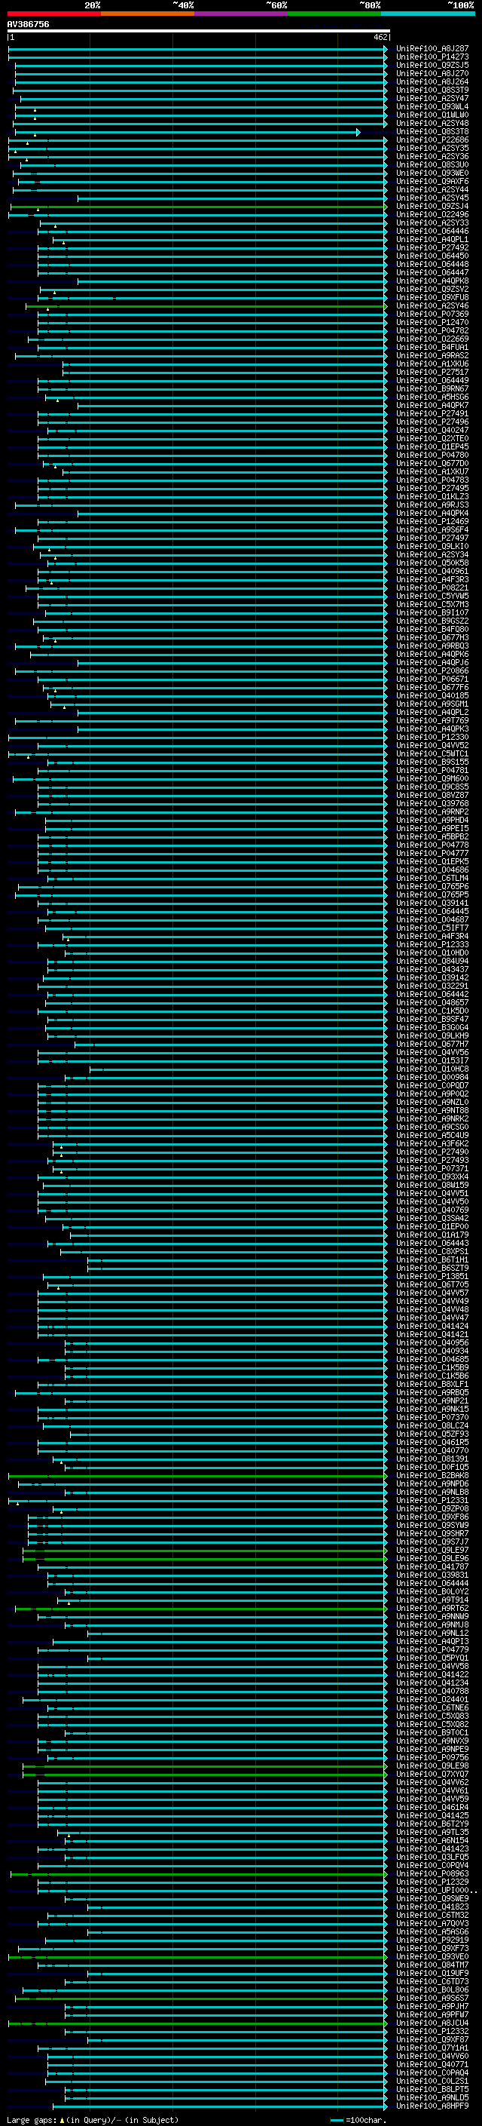Click hit label UniRef100_P27490
The width and height of the screenshot is (482, 2126).
(x=432, y=1152)
